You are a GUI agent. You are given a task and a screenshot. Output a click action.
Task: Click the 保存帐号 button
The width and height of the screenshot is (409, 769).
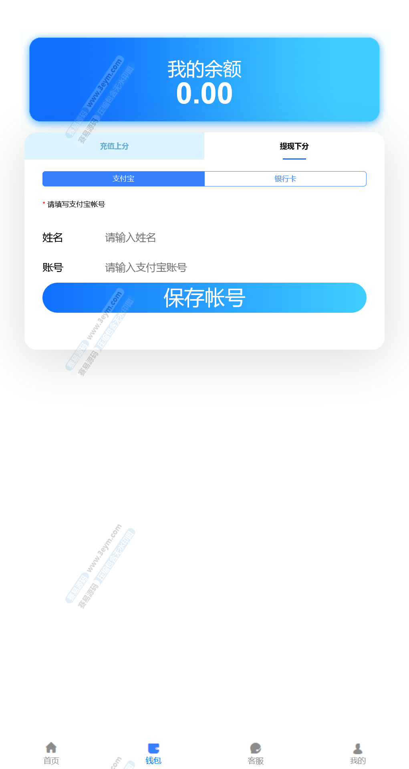(x=204, y=297)
